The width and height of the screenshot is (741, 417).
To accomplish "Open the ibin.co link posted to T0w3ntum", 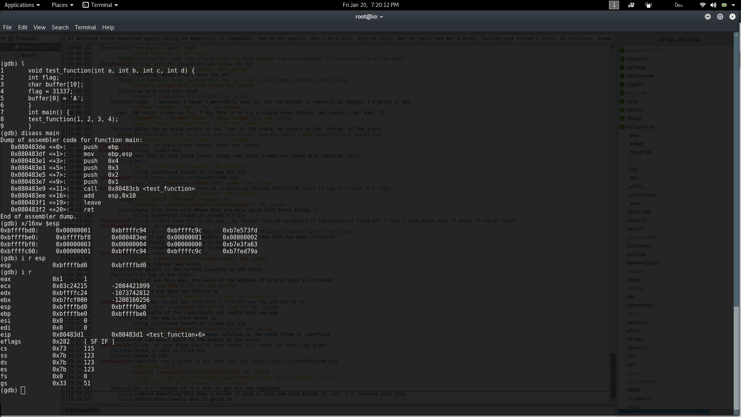I will 294,361.
